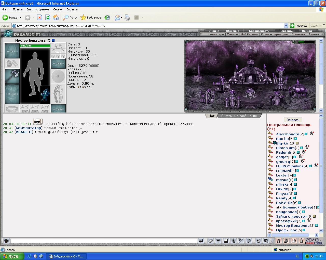This screenshot has width=326, height=260.
Task: Click info icon beside Мистер Вендельс[5] in header
Action: click(x=53, y=40)
